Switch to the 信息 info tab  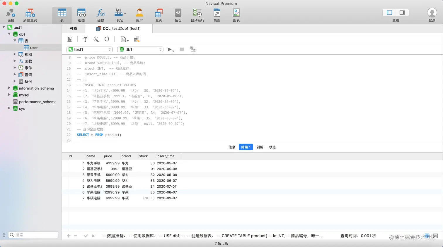click(232, 147)
